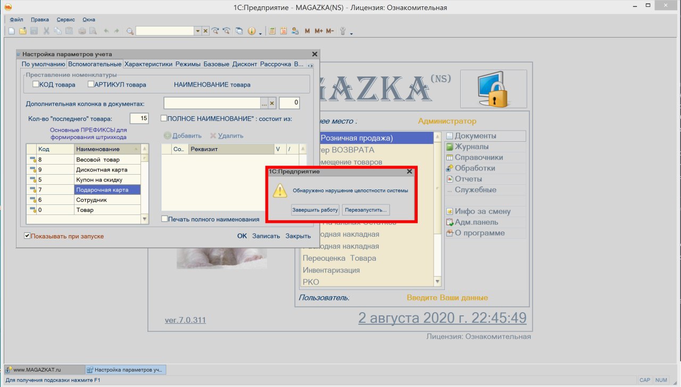Click the ver.7.0.311 link
Image resolution: width=681 pixels, height=387 pixels.
[185, 320]
